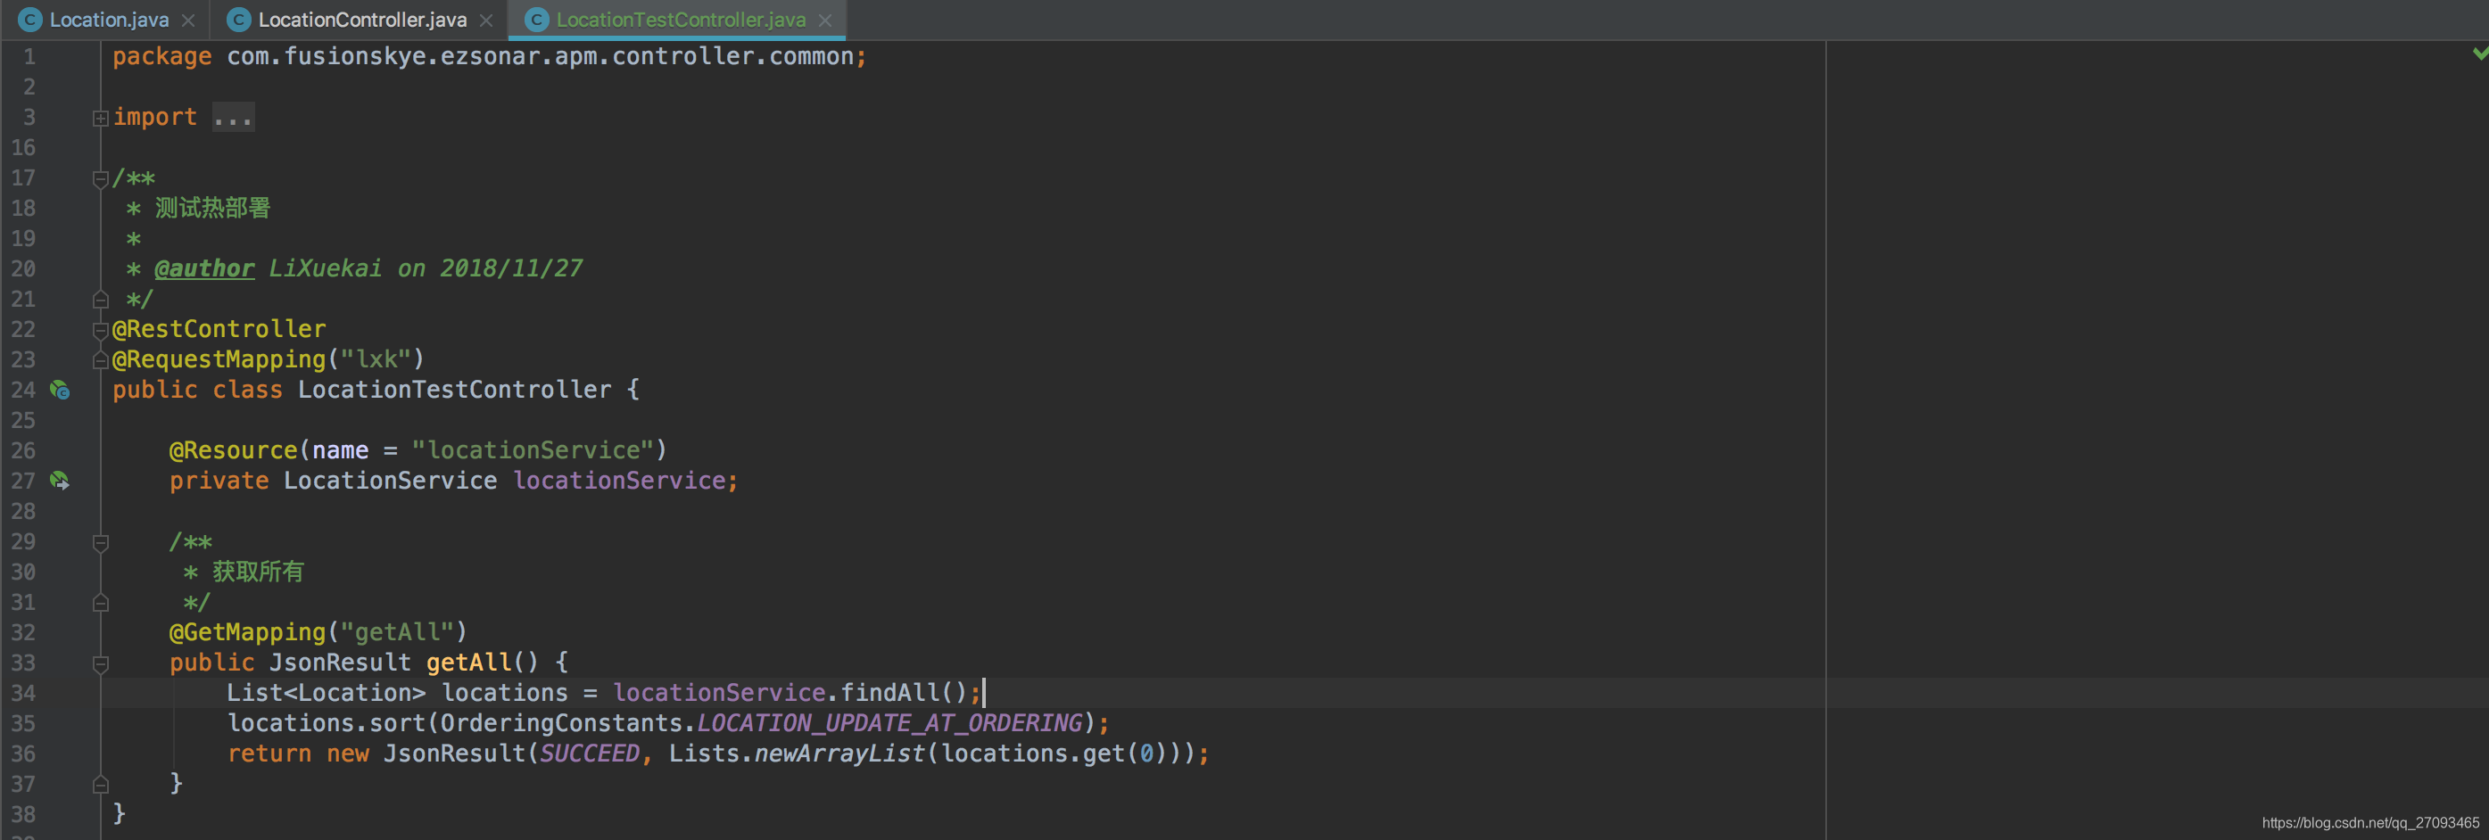Expand the folded import block

(101, 118)
